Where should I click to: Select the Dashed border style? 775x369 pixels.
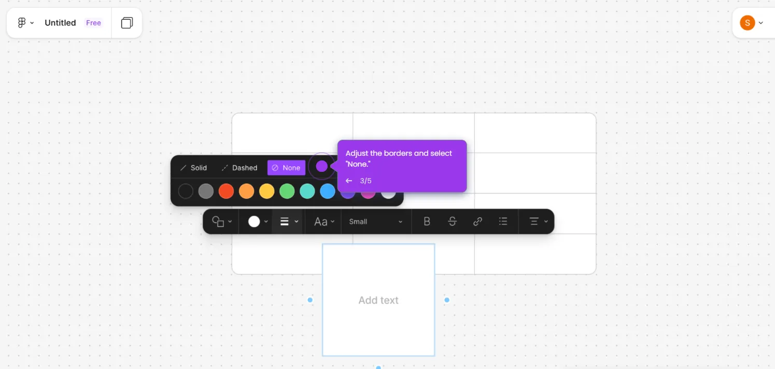[239, 168]
